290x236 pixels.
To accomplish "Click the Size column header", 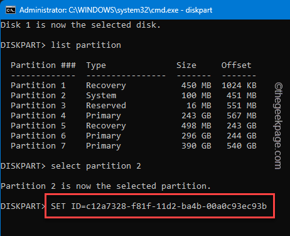I will click(x=186, y=65).
